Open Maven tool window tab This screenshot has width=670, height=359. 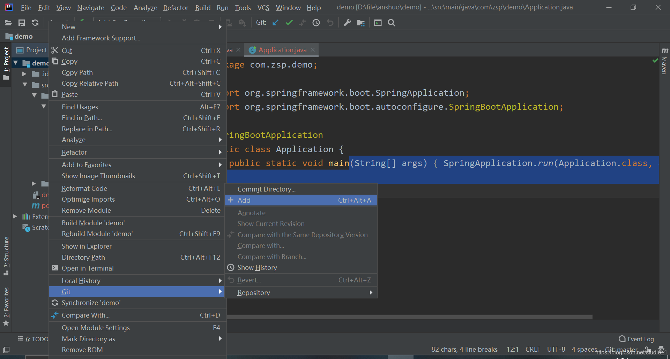664,61
